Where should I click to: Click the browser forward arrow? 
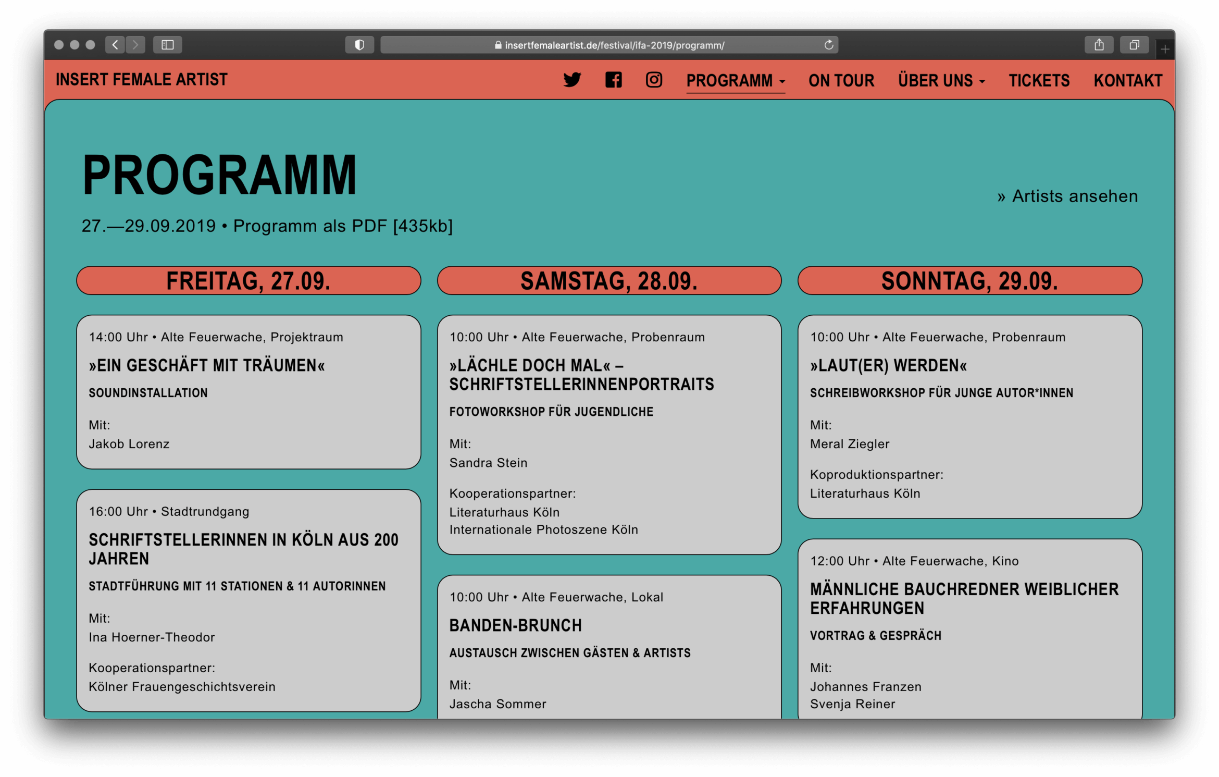click(135, 45)
